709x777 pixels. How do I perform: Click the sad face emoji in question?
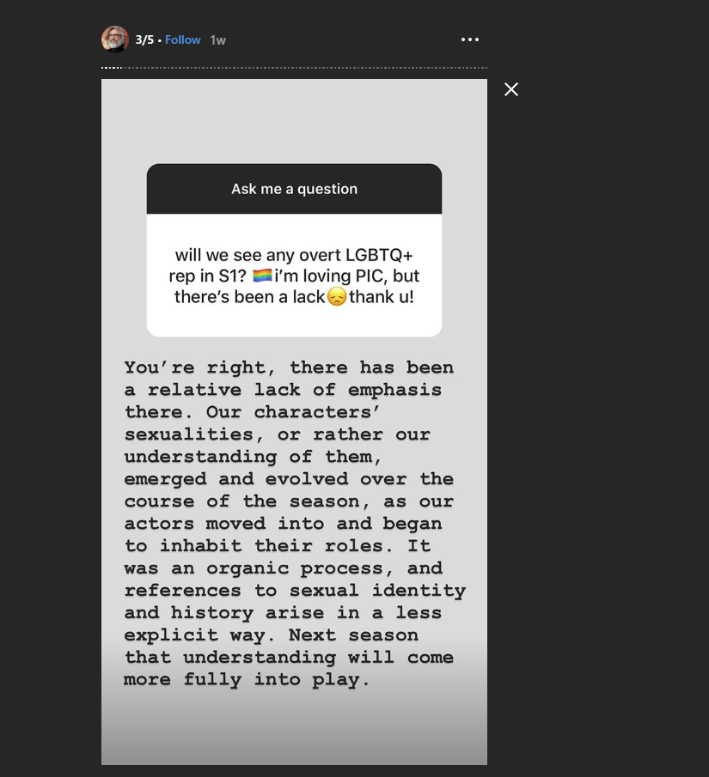(337, 297)
